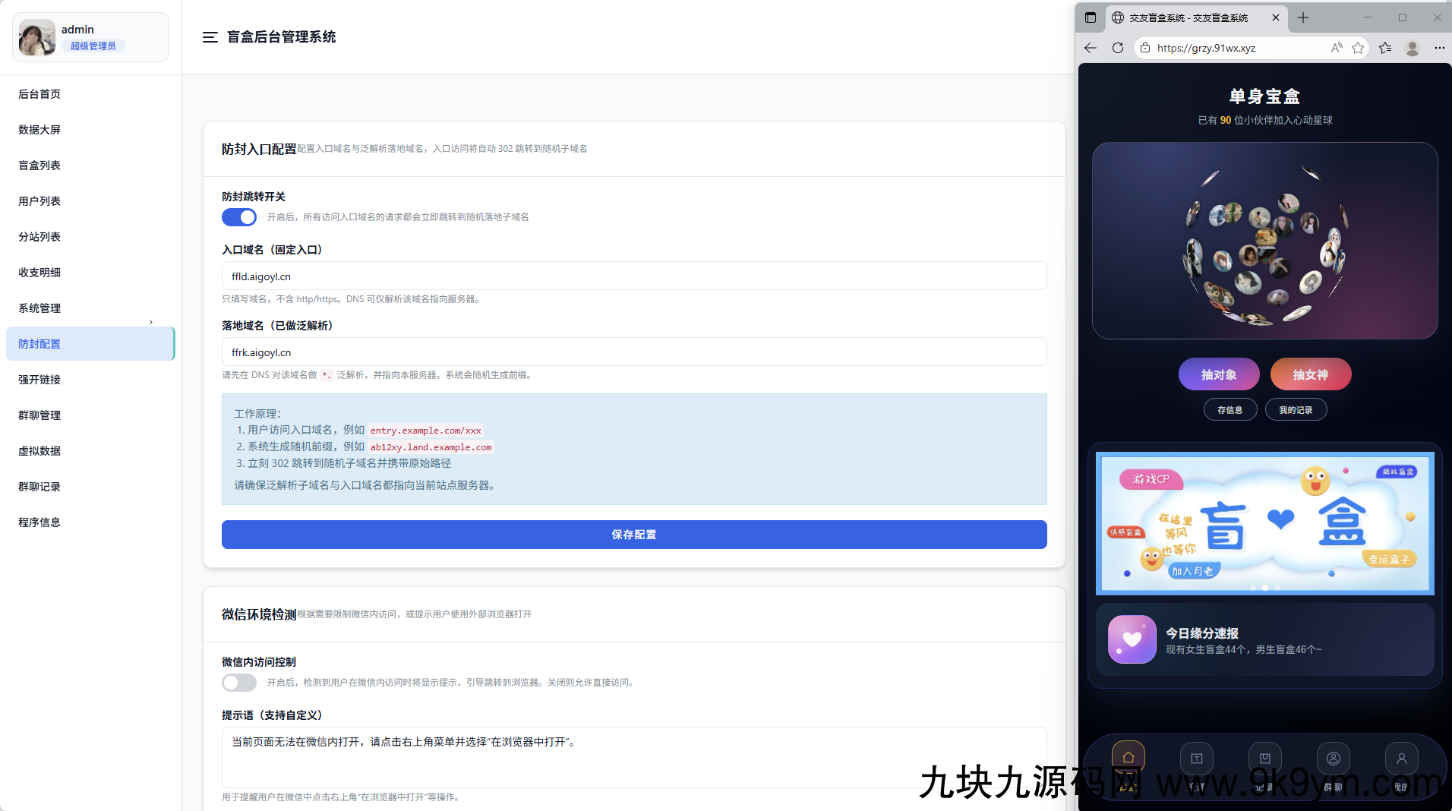Click the 保存配置 button
The width and height of the screenshot is (1452, 811).
click(633, 534)
